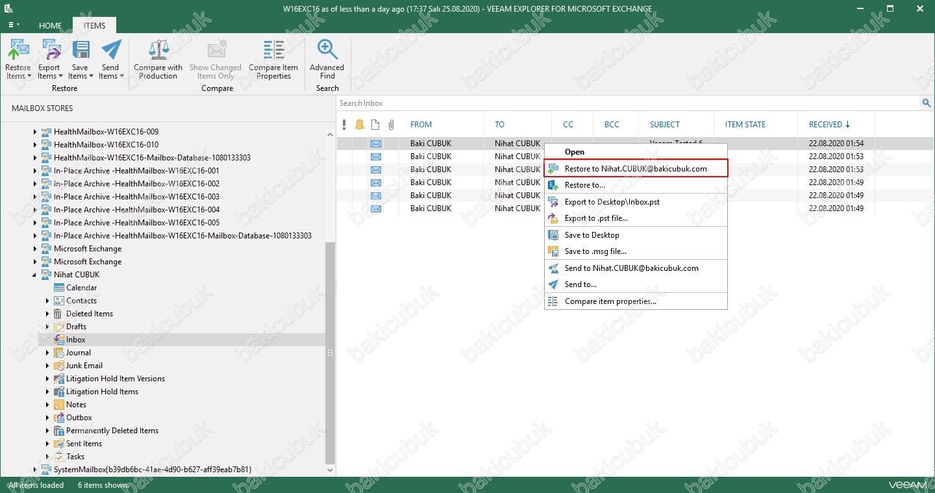The height and width of the screenshot is (493, 935).
Task: Choose Open in the context menu
Action: [x=636, y=152]
